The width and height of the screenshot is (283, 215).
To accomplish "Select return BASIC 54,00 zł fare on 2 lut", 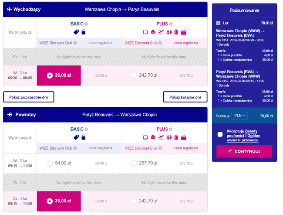I will coord(49,163).
